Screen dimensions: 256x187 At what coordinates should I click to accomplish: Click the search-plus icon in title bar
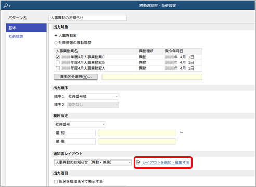click(x=7, y=6)
